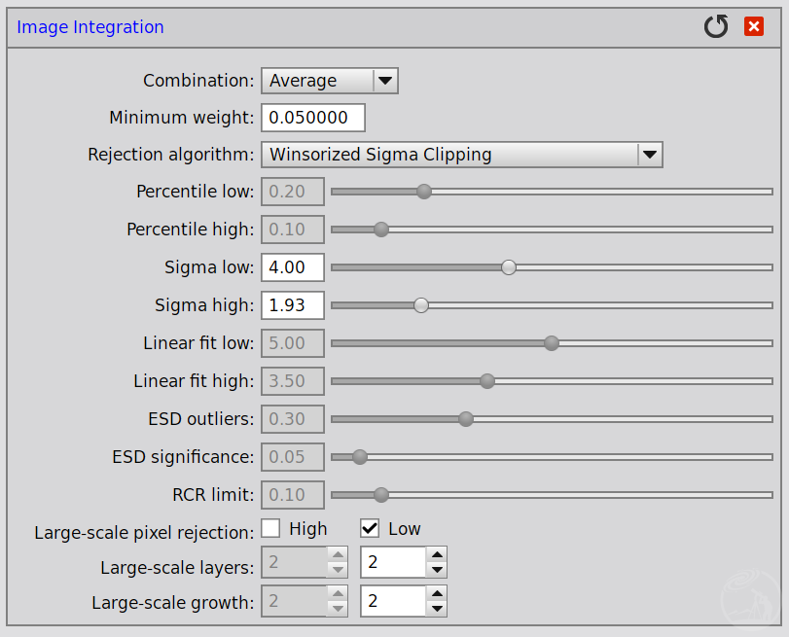Disable Low large-scale pixel rejection checkbox
789x637 pixels.
[x=370, y=528]
